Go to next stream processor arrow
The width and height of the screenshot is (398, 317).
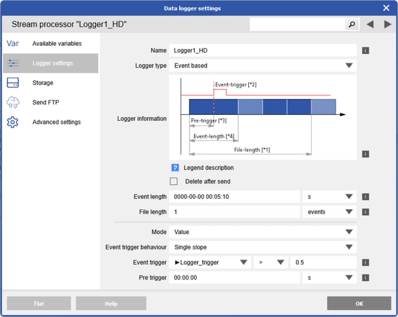tap(387, 24)
